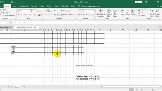The width and height of the screenshot is (162, 91).
Task: Select Top Align icon
Action: pyautogui.click(x=46, y=11)
